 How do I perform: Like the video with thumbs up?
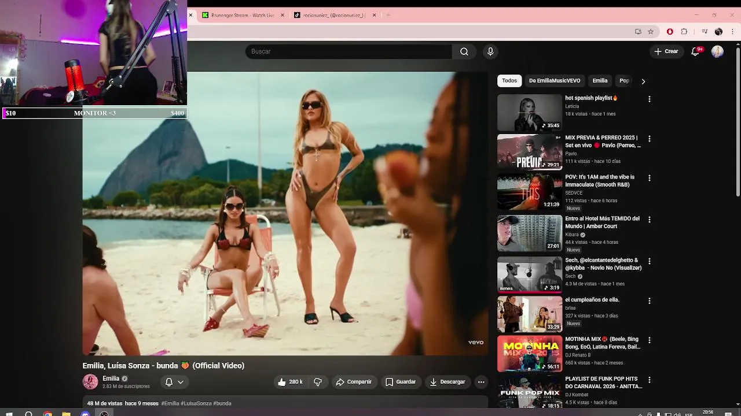point(290,382)
